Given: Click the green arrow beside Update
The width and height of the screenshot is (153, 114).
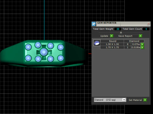Looking at the screenshot, I should pyautogui.click(x=112, y=36).
